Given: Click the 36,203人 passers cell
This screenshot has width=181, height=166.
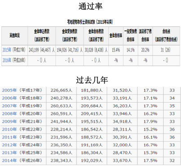Looking at the screenshot, I should 122,106.
